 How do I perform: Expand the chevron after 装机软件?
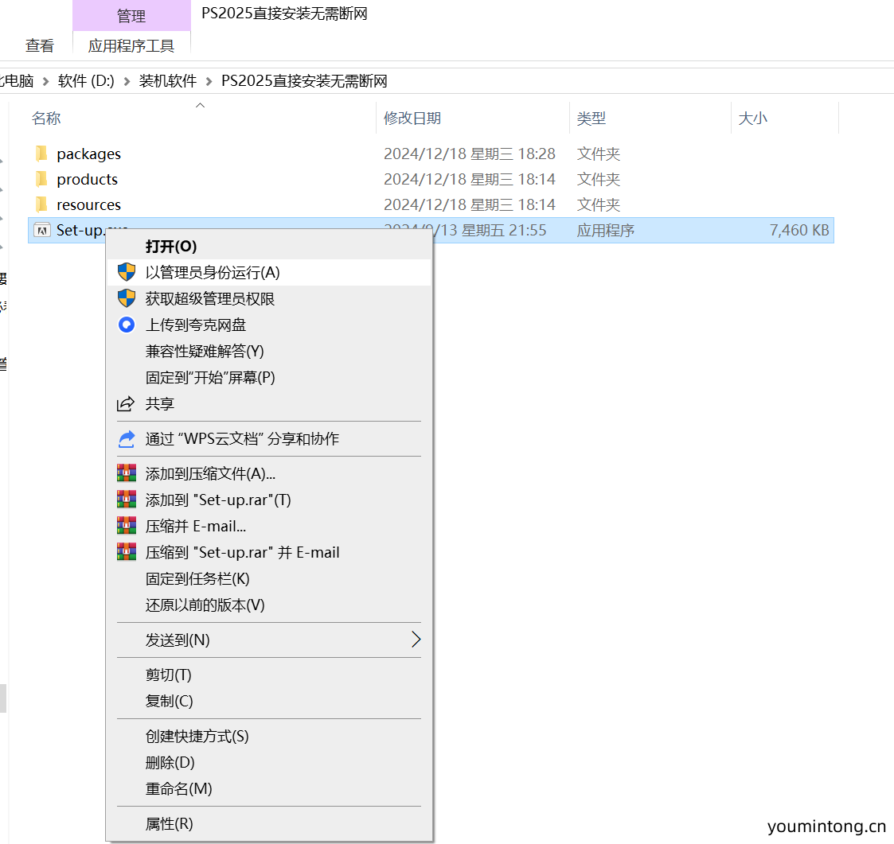point(209,81)
